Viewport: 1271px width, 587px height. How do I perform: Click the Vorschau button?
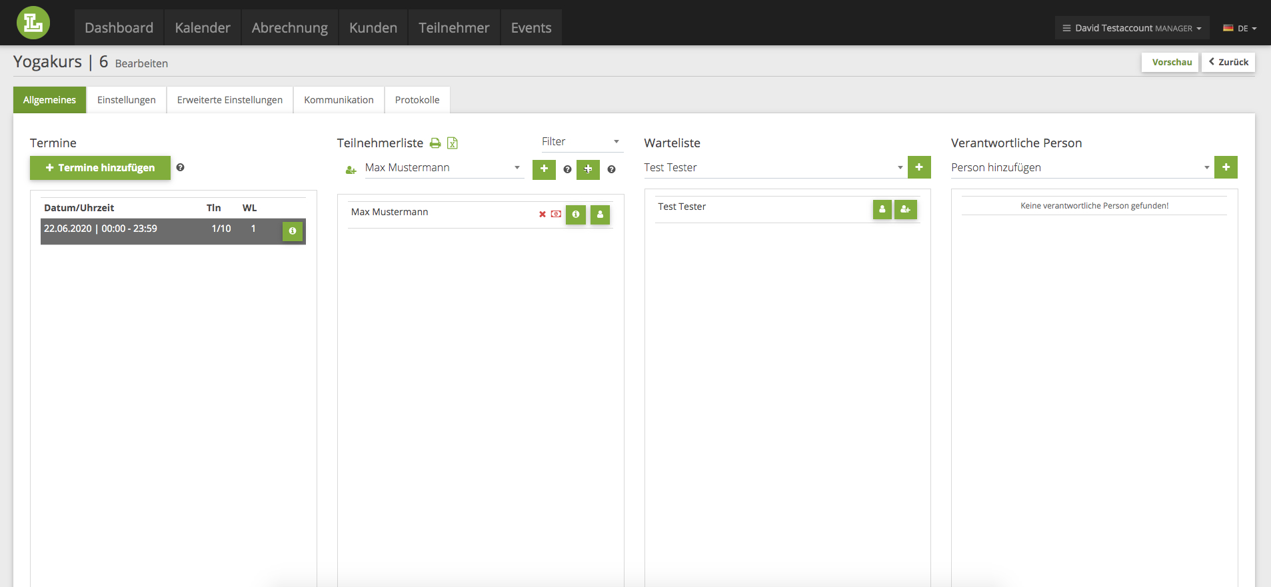point(1170,62)
